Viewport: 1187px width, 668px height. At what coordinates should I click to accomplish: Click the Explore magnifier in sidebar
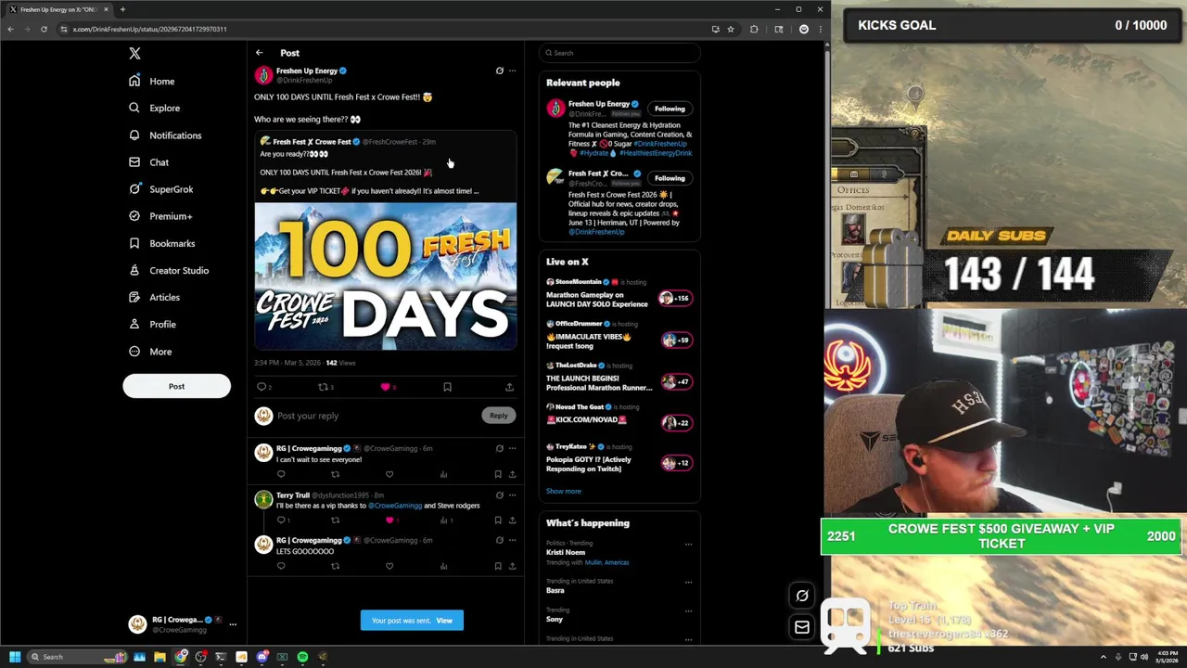pos(134,108)
